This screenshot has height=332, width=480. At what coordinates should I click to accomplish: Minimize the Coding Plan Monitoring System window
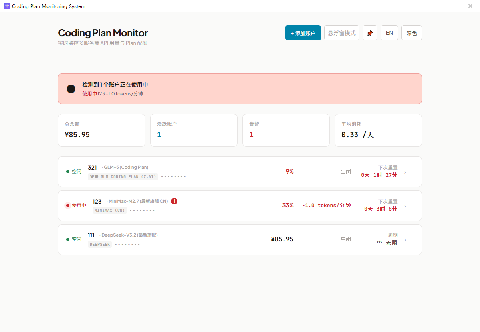[x=434, y=6]
